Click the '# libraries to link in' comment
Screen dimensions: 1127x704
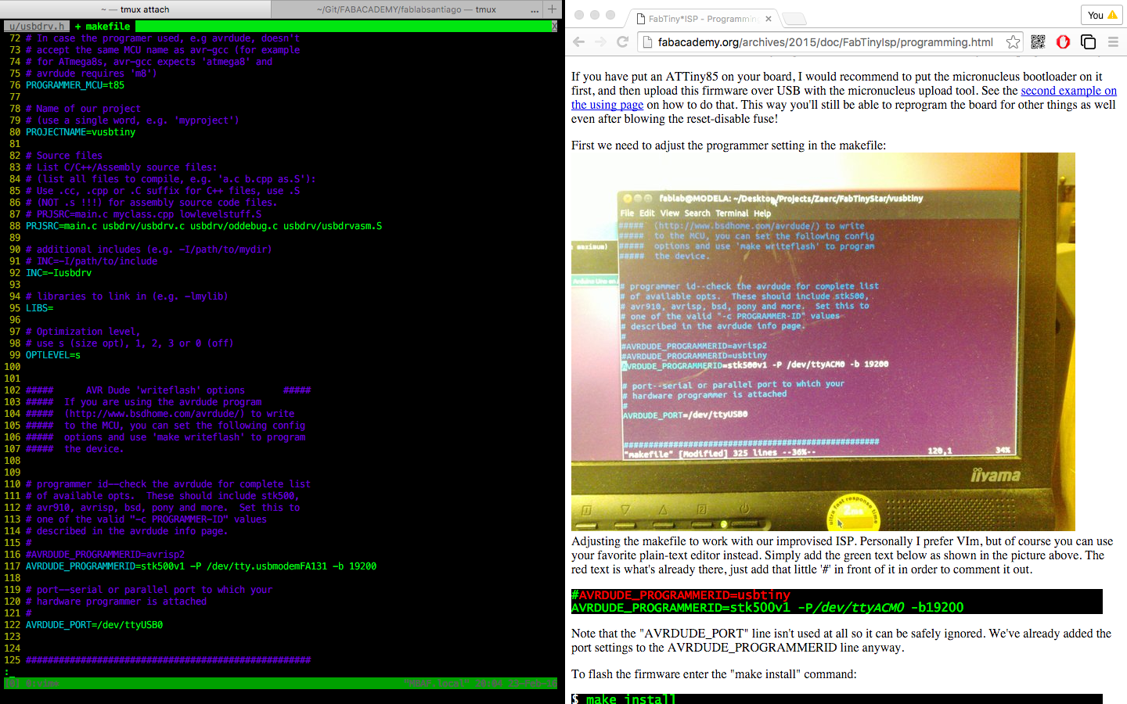click(x=127, y=296)
